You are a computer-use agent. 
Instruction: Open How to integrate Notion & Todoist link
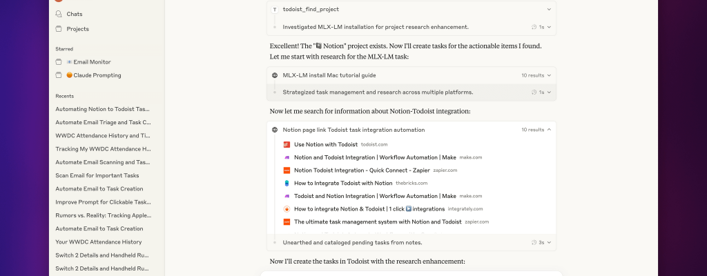click(x=369, y=209)
